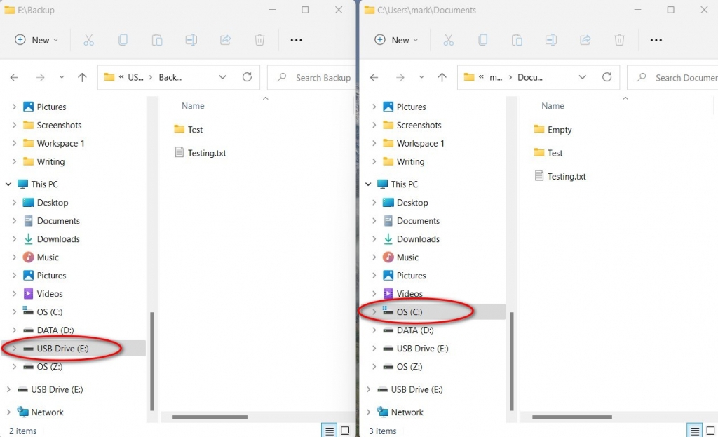The image size is (718, 437).
Task: Click the Rename icon in the Documents toolbar
Action: pyautogui.click(x=551, y=40)
